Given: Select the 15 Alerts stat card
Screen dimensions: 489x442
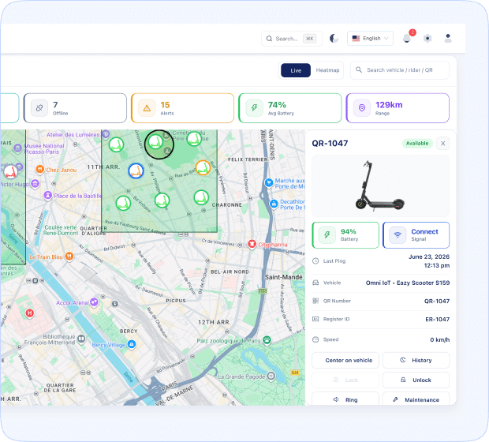Looking at the screenshot, I should (182, 108).
